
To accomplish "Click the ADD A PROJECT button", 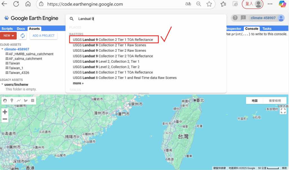I will (43, 36).
